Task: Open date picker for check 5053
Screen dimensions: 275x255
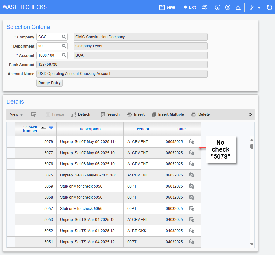Action: click(192, 220)
